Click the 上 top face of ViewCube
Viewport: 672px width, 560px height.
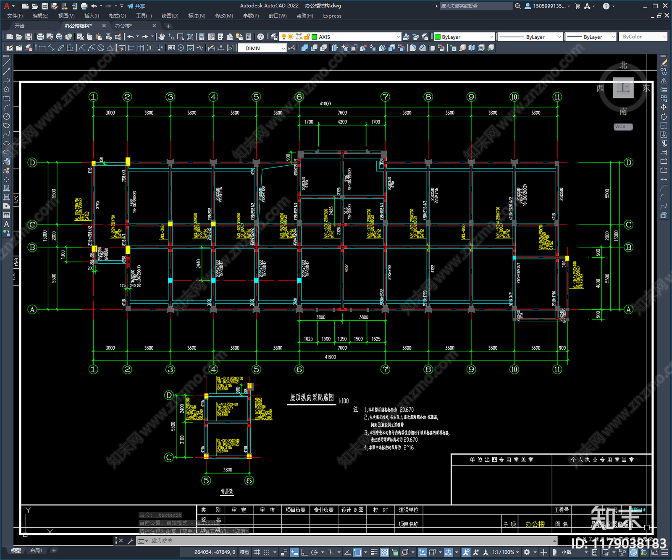point(623,88)
